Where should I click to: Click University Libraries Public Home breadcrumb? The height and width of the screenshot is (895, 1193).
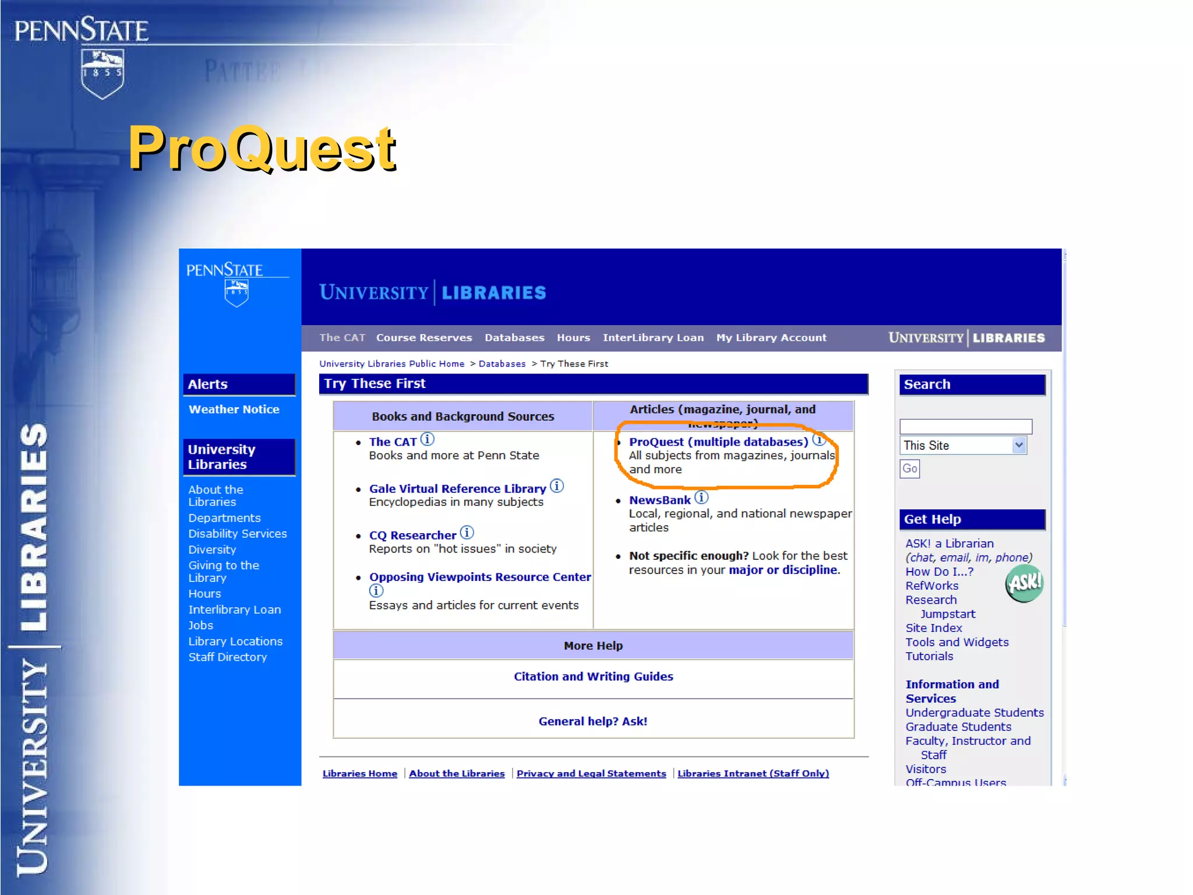click(392, 364)
